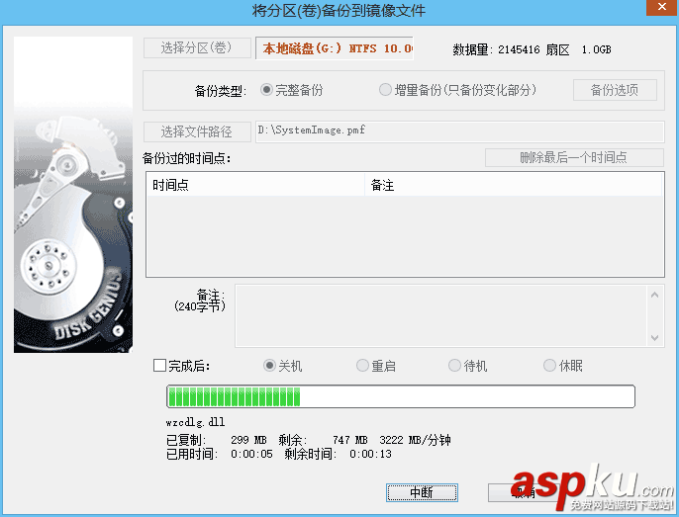679x517 pixels.
Task: Click 删除最后一个时间点 button
Action: pos(574,157)
